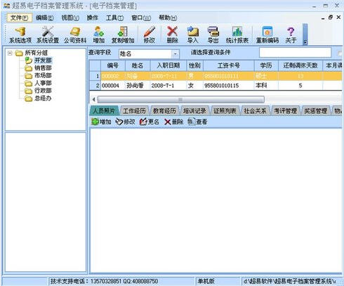This screenshot has width=344, height=286.
Task: Click the query condition input field
Action: click(x=296, y=53)
